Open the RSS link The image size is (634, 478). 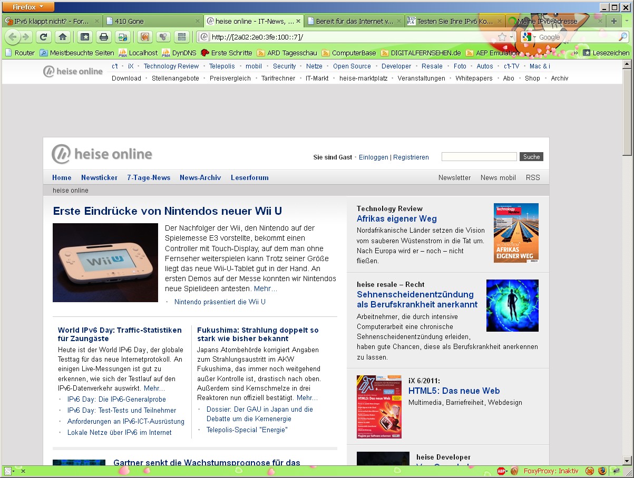533,177
